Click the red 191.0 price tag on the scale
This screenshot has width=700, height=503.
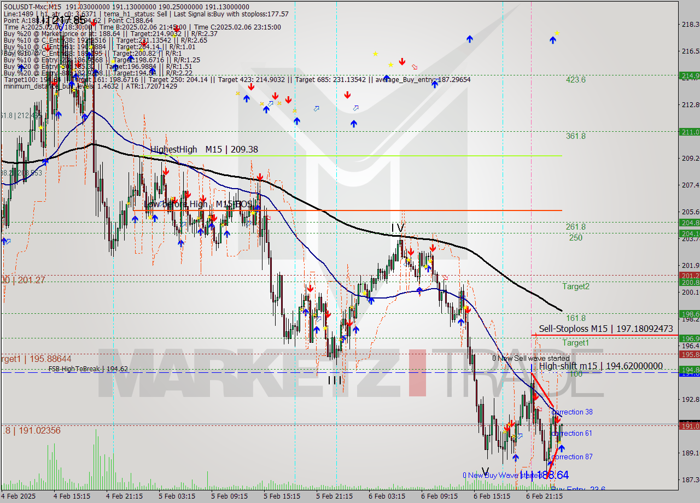pyautogui.click(x=690, y=426)
